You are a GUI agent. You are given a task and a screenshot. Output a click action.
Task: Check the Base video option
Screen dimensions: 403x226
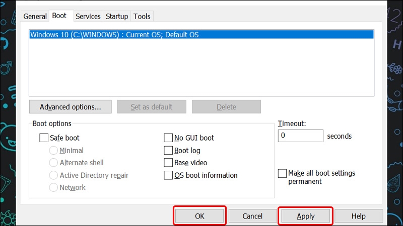click(168, 162)
